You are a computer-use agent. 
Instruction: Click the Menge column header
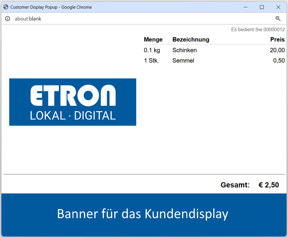click(x=153, y=39)
